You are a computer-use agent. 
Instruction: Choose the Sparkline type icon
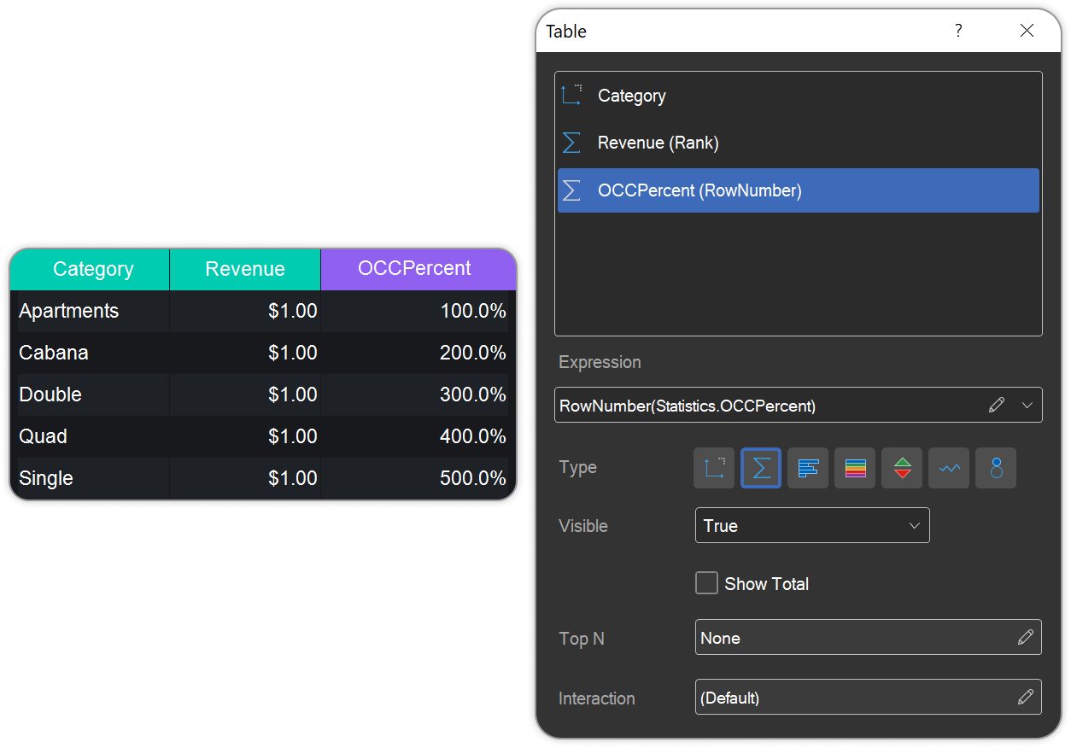point(949,468)
